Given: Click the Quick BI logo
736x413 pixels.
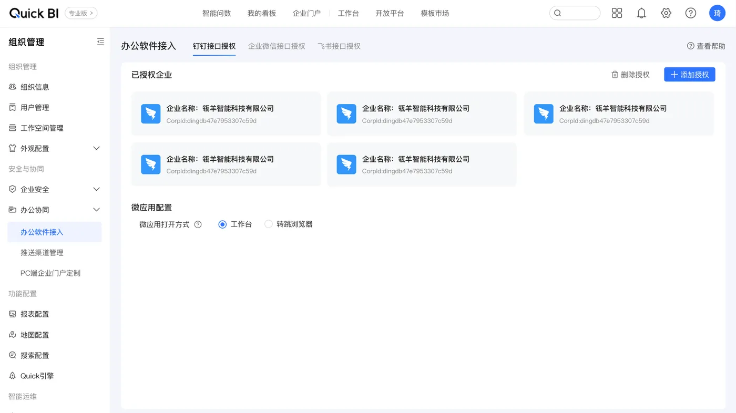Looking at the screenshot, I should point(34,13).
